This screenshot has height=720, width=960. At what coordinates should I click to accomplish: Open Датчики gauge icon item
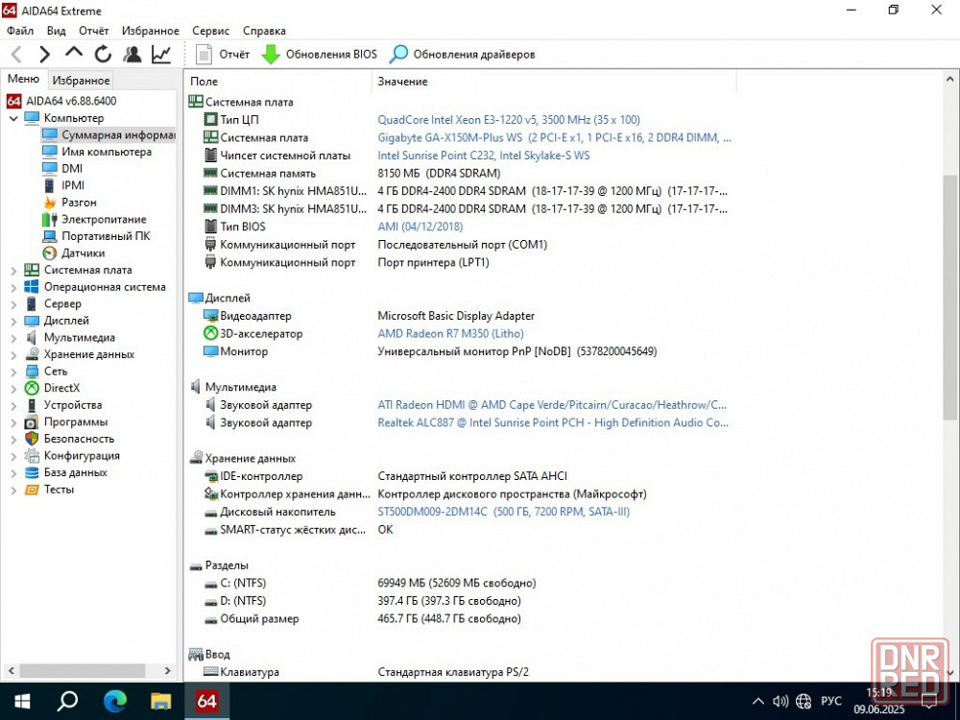click(x=74, y=252)
